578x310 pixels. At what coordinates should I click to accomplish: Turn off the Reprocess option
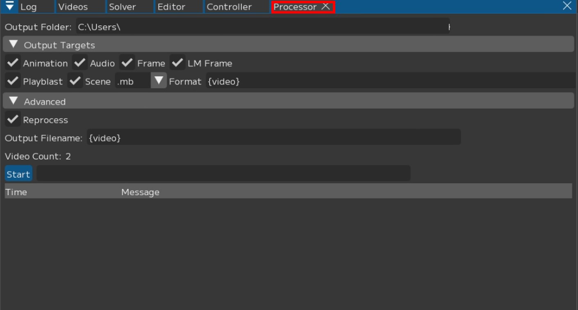click(13, 119)
